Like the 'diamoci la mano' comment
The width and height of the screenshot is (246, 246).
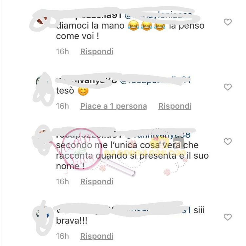[228, 22]
